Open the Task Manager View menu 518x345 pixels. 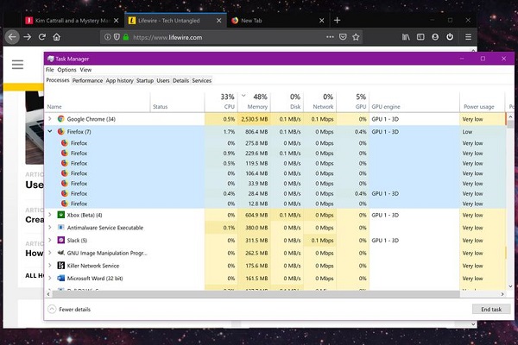[x=85, y=70]
